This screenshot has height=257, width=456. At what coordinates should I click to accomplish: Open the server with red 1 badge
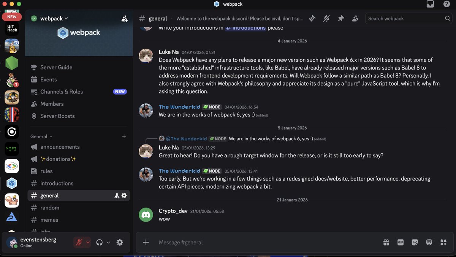coord(12,80)
